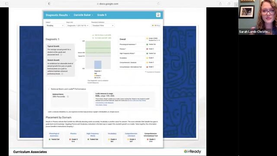Click the info icon beside Typical Growth description

pyautogui.click(x=61, y=55)
